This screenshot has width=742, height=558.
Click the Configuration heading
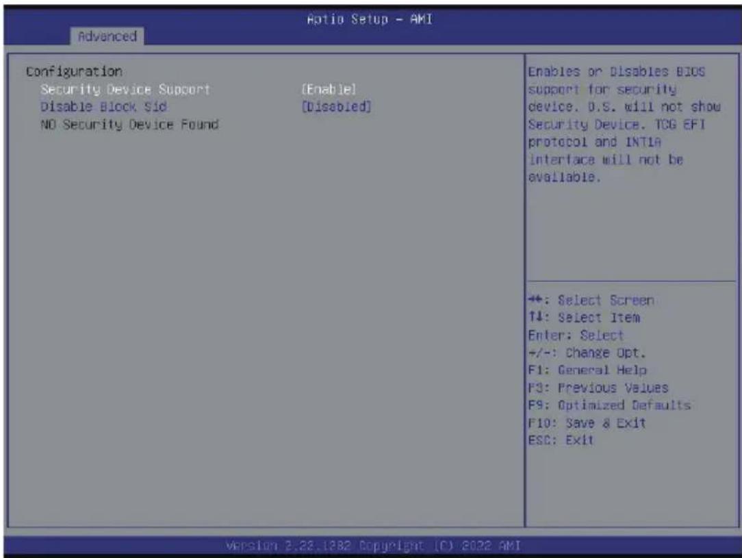[75, 71]
